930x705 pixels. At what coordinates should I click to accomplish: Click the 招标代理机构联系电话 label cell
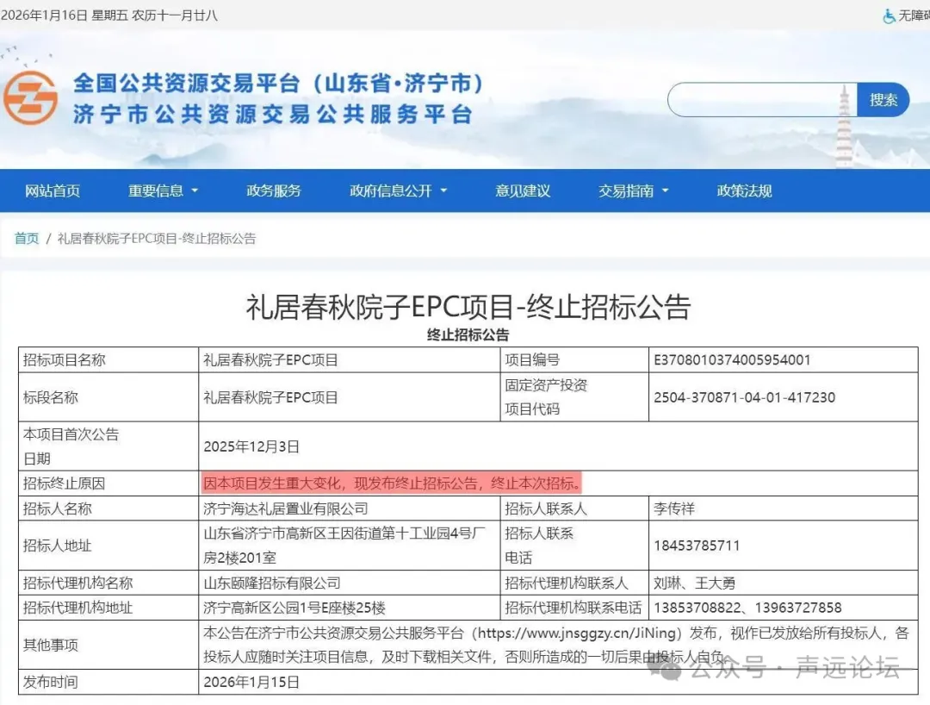pyautogui.click(x=573, y=608)
